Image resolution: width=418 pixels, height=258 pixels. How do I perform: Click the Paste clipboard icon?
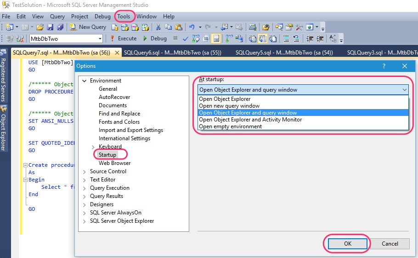pyautogui.click(x=179, y=27)
